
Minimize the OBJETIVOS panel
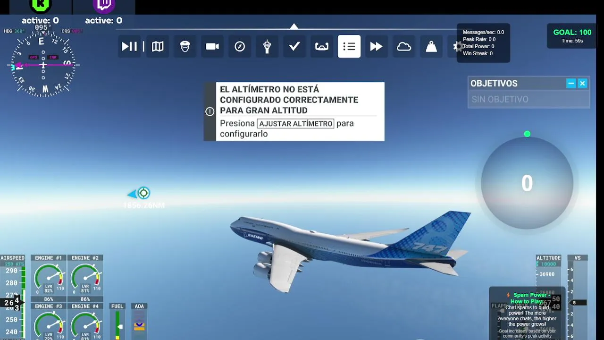571,84
